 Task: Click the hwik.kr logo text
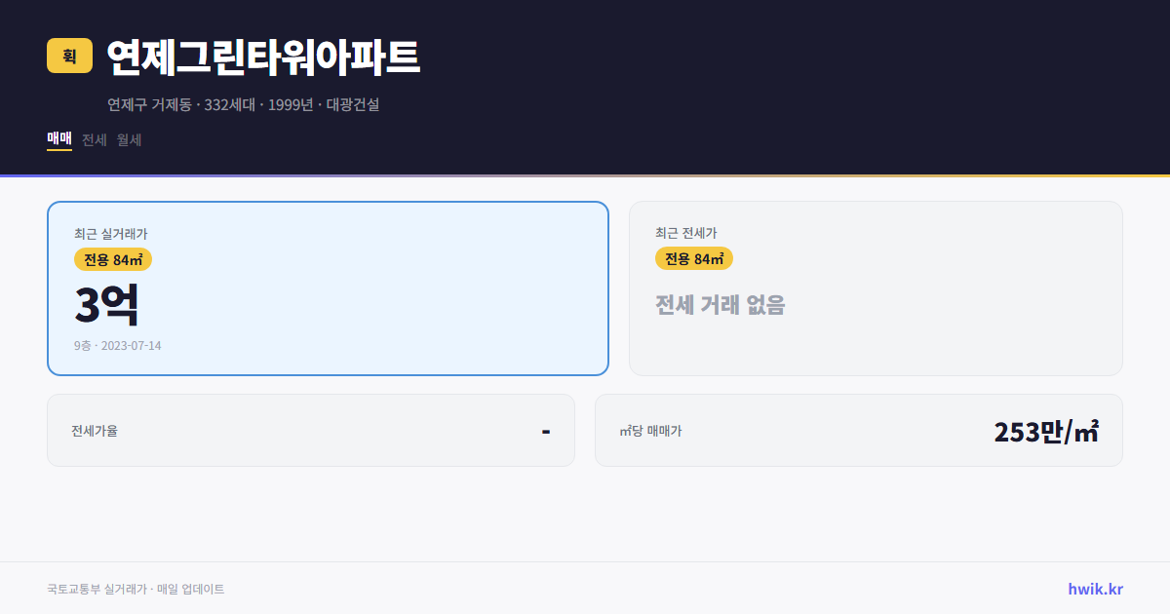pyautogui.click(x=1094, y=589)
